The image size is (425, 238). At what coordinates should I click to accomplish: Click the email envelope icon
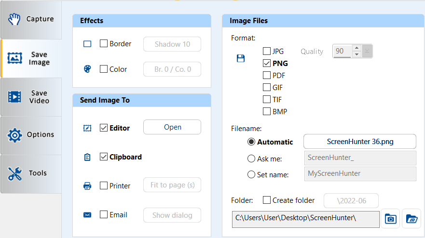pyautogui.click(x=87, y=215)
